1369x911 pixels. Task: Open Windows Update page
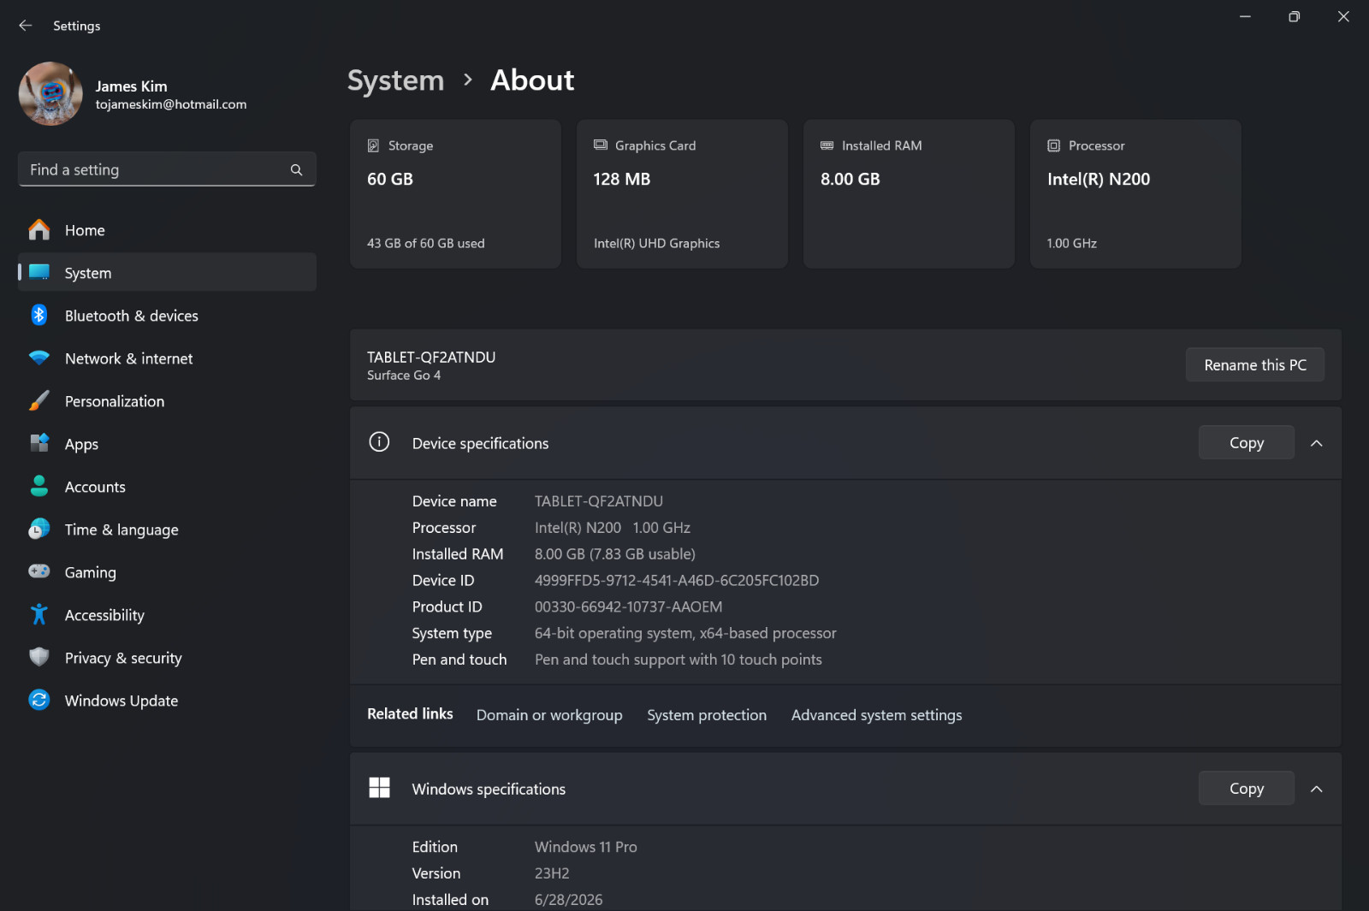click(167, 701)
